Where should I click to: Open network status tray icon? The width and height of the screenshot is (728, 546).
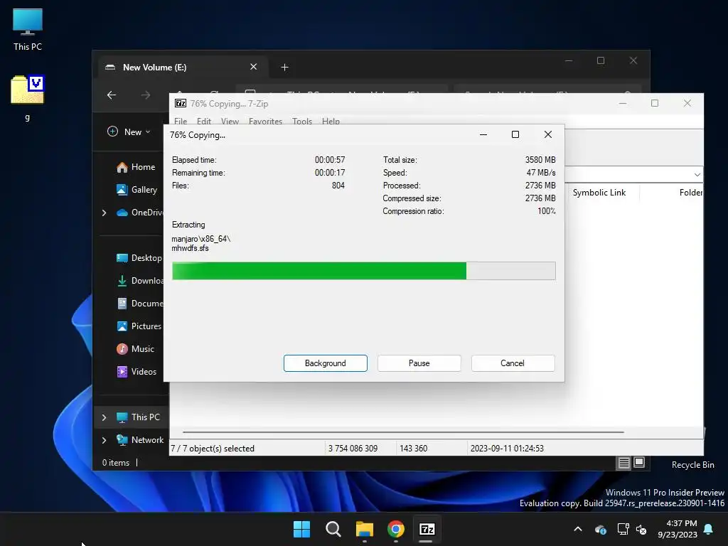[623, 529]
